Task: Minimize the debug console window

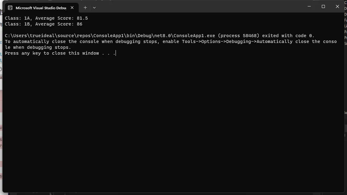Action: pos(309,6)
